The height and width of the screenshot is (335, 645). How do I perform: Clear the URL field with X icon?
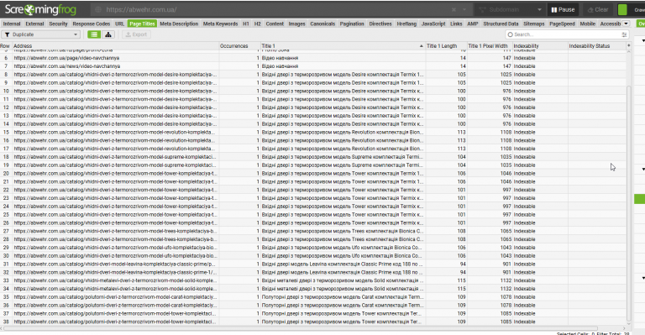coord(454,9)
